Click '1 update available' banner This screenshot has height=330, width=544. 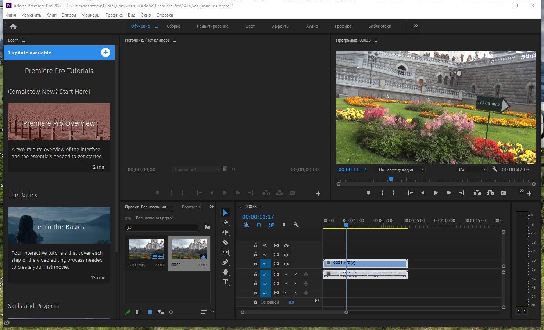59,53
